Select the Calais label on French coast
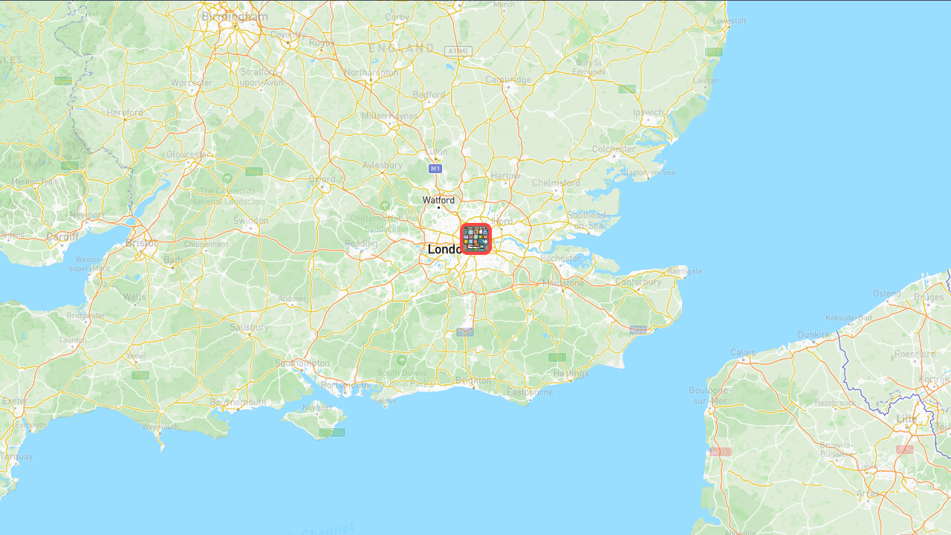Screen dimensions: 951x535 click(x=743, y=352)
